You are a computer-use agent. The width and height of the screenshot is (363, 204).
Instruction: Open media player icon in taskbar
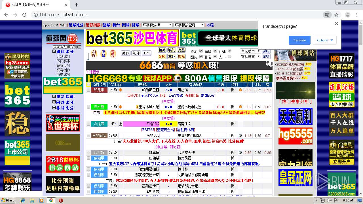pyautogui.click(x=42, y=200)
